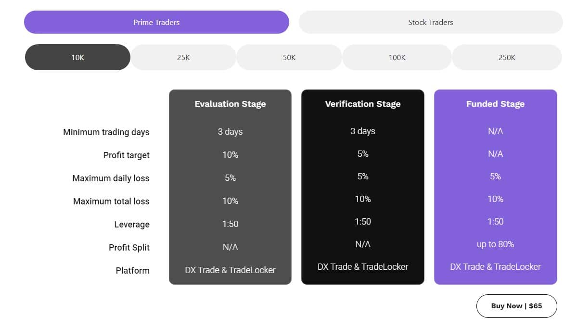577x327 pixels.
Task: Select the 250K account size pill
Action: pyautogui.click(x=507, y=57)
